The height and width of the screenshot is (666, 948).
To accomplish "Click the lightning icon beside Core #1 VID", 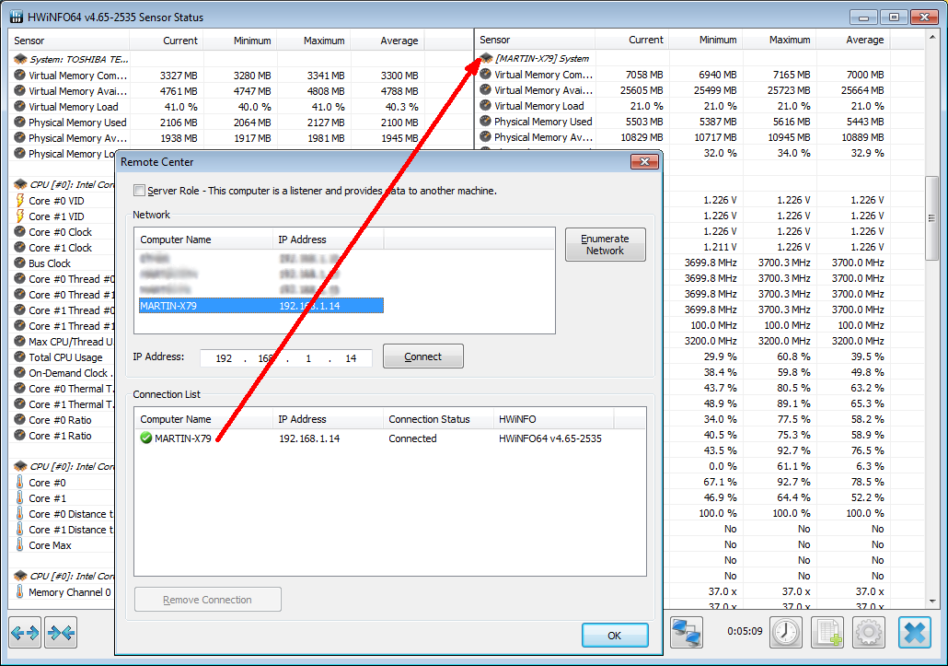I will (20, 216).
